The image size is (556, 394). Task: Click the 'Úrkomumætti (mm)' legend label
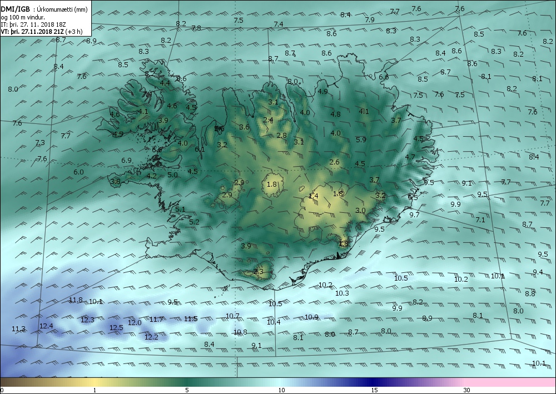(x=62, y=9)
